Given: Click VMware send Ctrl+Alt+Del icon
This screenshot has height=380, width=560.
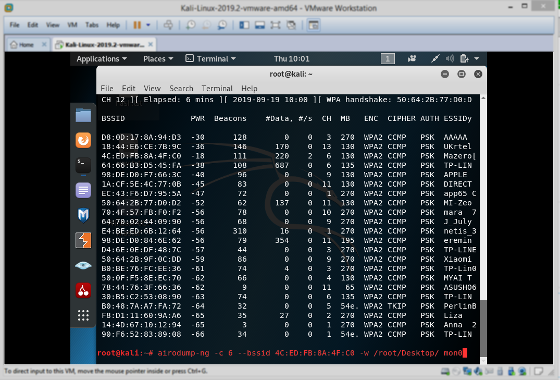Looking at the screenshot, I should tap(168, 25).
